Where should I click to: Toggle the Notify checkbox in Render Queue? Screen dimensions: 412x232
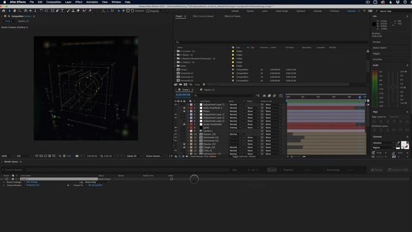[172, 179]
